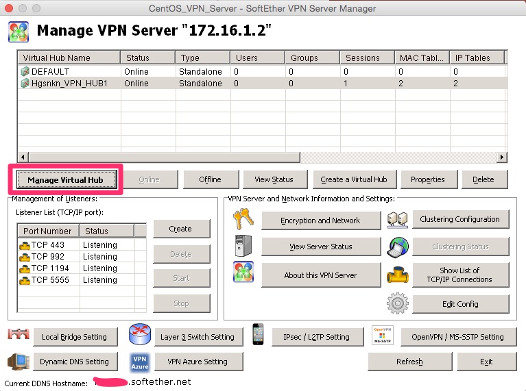Click the TCP 443 listener icon
The image size is (526, 391).
[25, 246]
